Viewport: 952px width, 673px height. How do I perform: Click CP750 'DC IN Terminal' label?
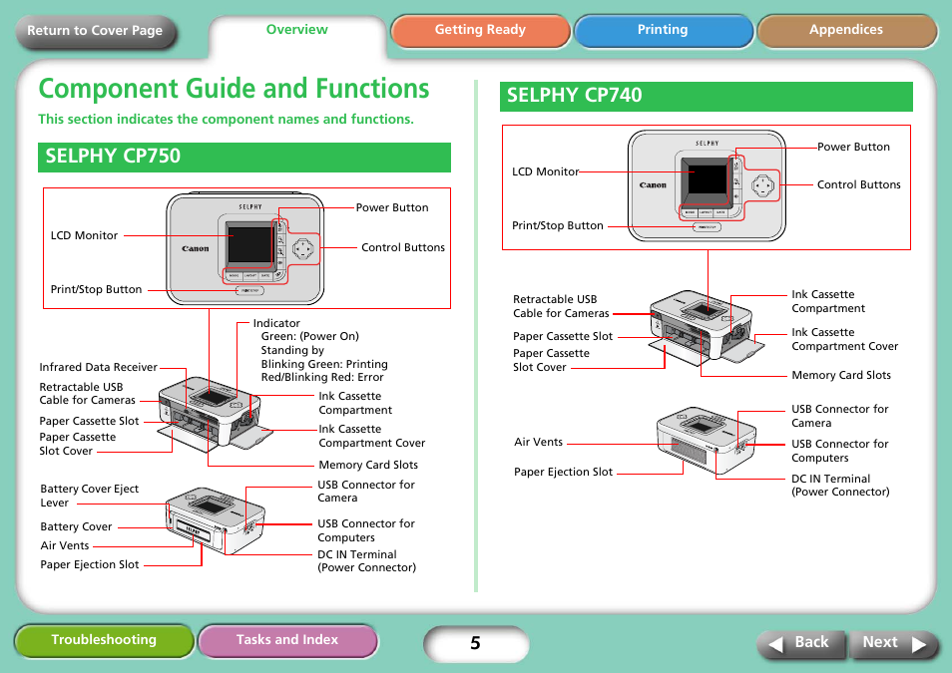(356, 554)
